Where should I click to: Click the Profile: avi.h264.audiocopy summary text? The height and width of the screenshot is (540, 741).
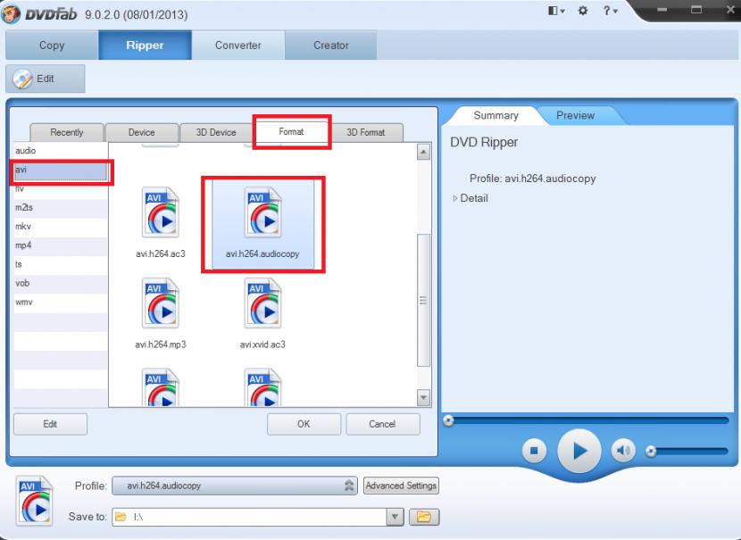click(533, 179)
